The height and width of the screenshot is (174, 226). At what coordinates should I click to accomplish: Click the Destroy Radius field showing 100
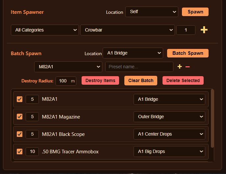click(x=66, y=81)
